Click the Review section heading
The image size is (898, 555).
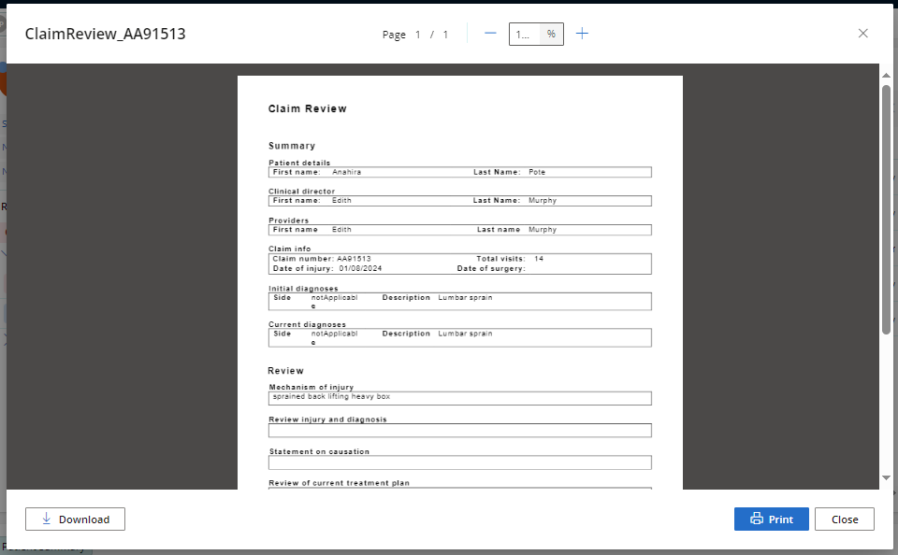tap(286, 371)
